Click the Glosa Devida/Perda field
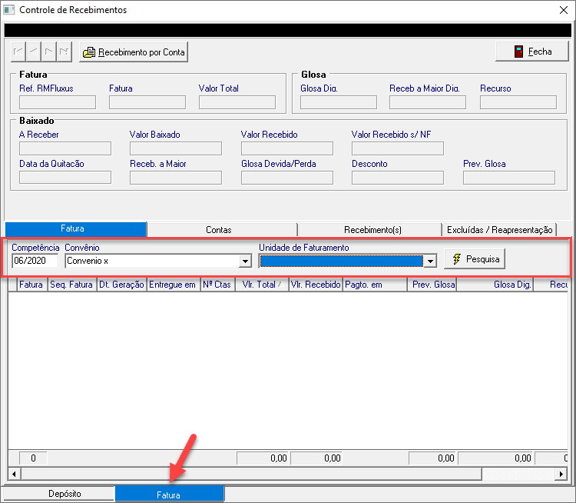576x503 pixels. [287, 178]
